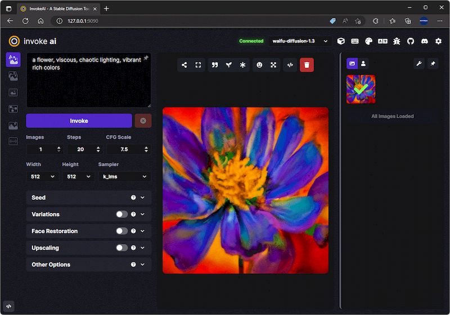Screen dimensions: 450x315
Task: Open the settings gear in the header
Action: pos(438,41)
